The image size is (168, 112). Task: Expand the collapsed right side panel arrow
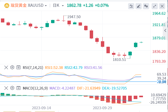tap(165, 30)
